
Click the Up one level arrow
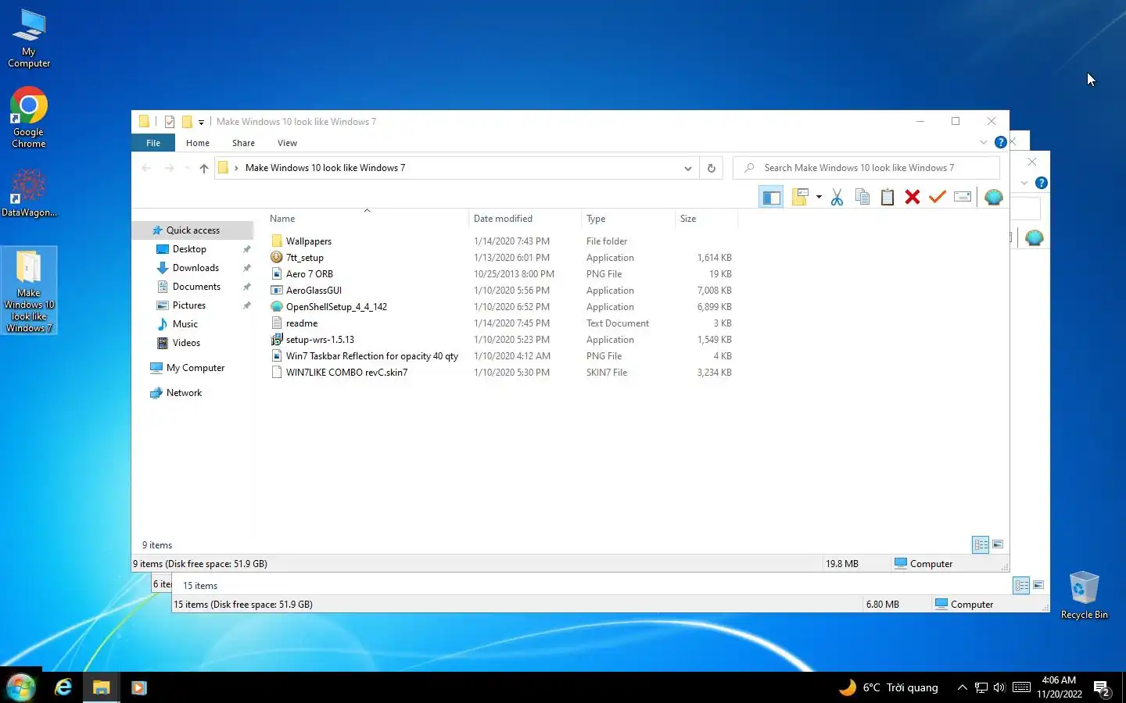click(203, 168)
